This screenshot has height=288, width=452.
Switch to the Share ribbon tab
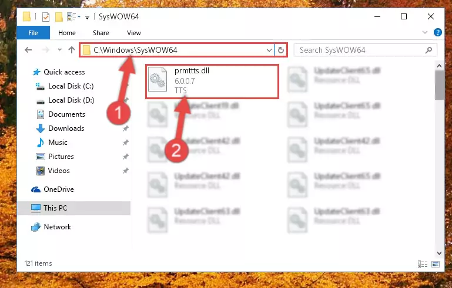point(101,33)
